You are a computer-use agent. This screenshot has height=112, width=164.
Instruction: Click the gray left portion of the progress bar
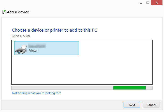click(61, 88)
